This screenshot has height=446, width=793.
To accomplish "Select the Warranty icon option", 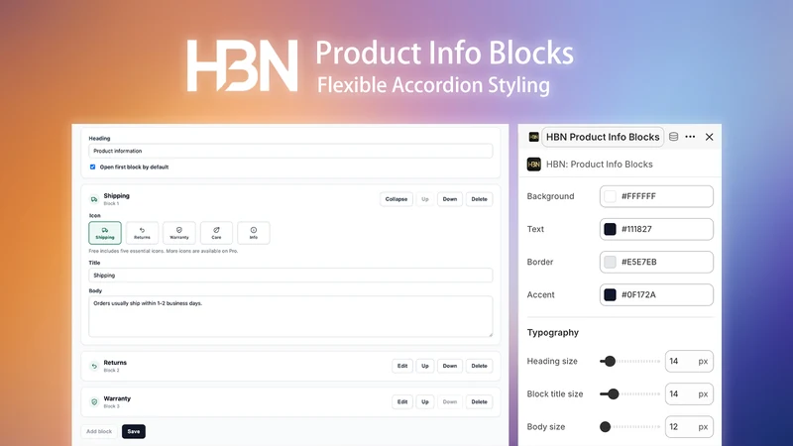I will (x=179, y=233).
